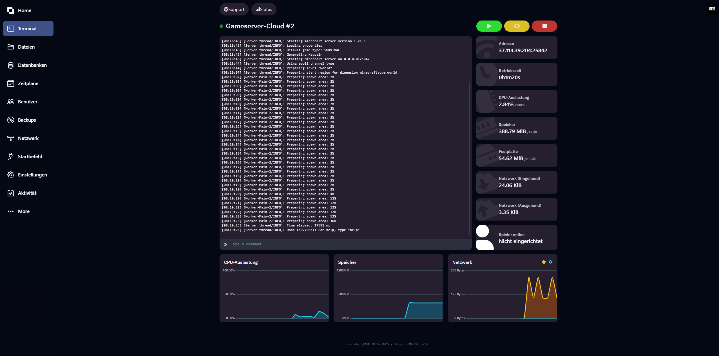
Task: Start the server with green play button
Action: 489,26
